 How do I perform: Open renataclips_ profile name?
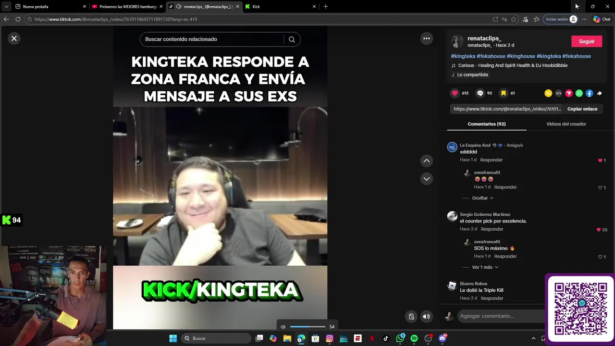click(484, 38)
